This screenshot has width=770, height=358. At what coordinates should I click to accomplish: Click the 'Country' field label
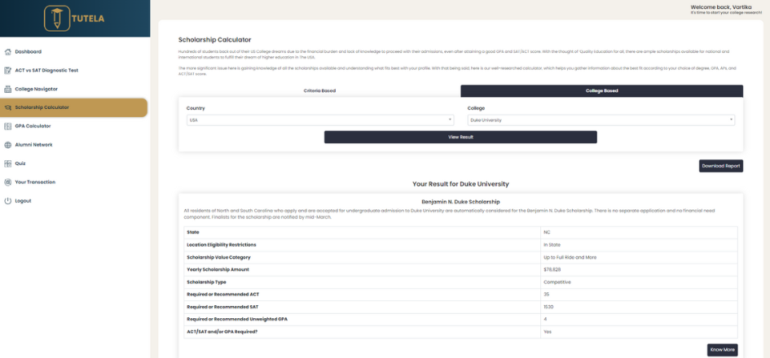pos(196,108)
